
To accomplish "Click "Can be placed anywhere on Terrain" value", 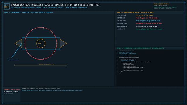I will point(149,29).
